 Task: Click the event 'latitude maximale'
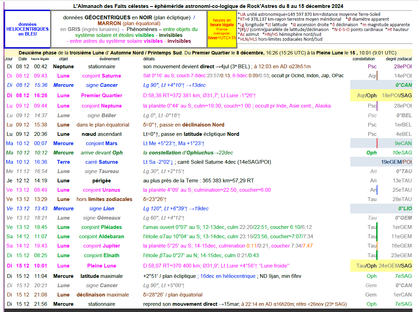(101, 276)
